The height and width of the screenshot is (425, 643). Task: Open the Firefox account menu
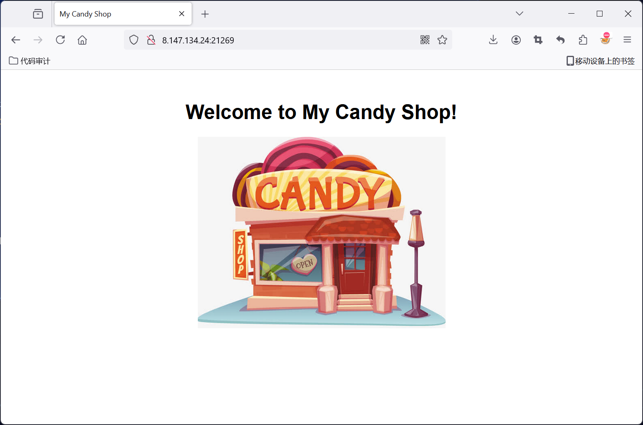point(516,40)
